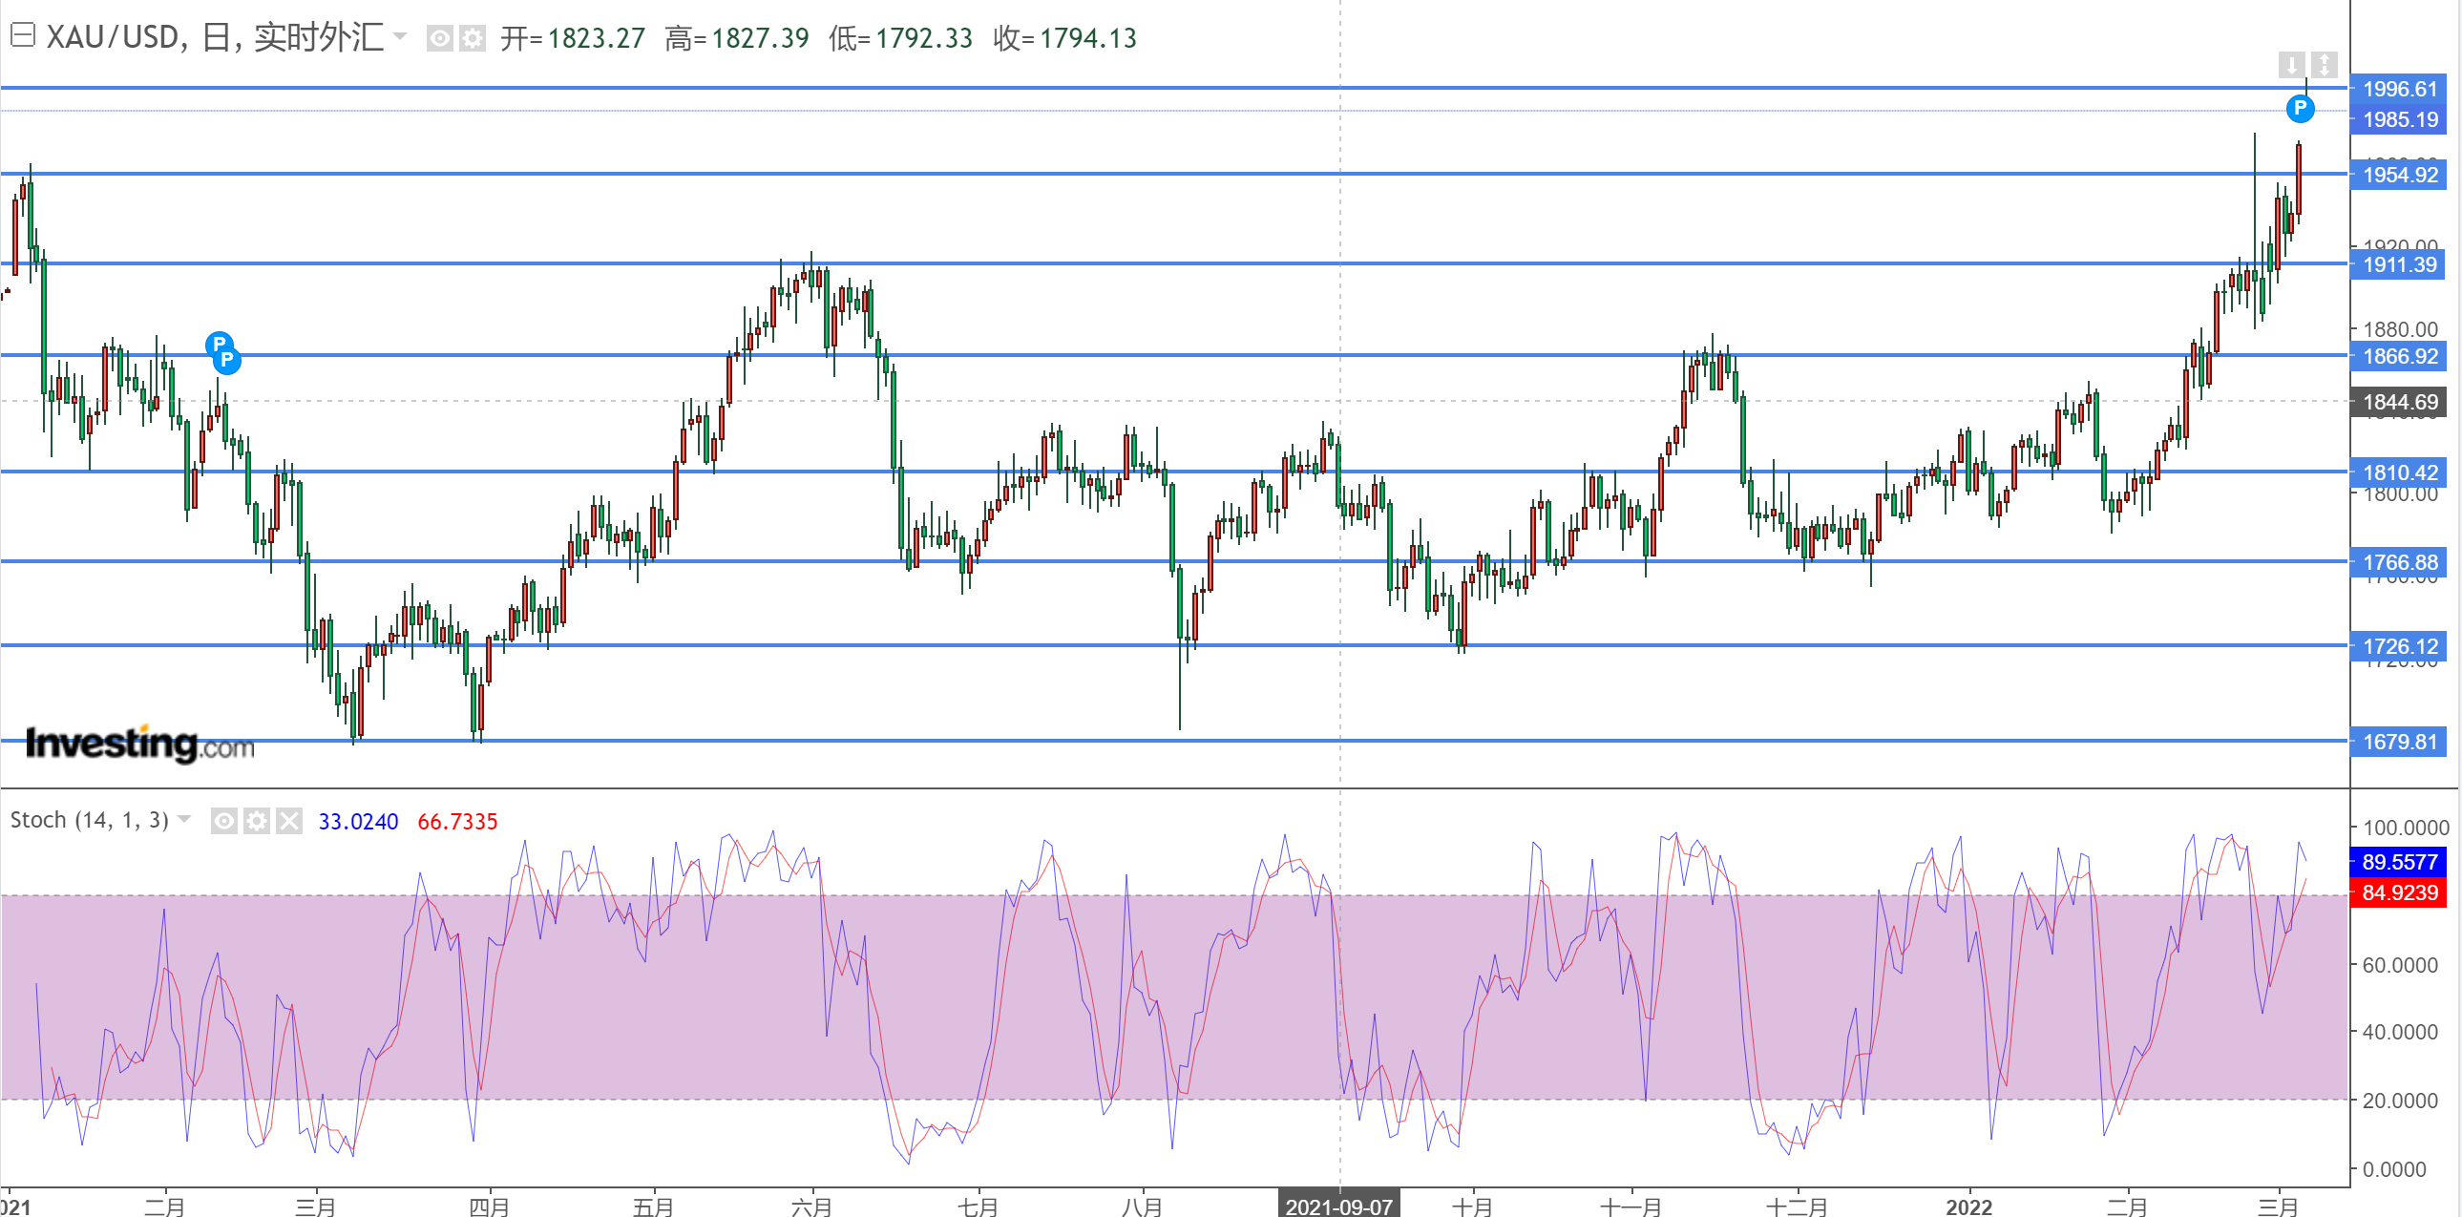Click the 2022 year label on time axis
The image size is (2462, 1217).
coord(1968,1207)
